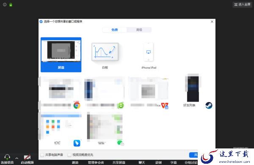This screenshot has height=165, width=254.
Task: Click 共享屏幕 in the meeting toolbar
Action: tap(119, 162)
